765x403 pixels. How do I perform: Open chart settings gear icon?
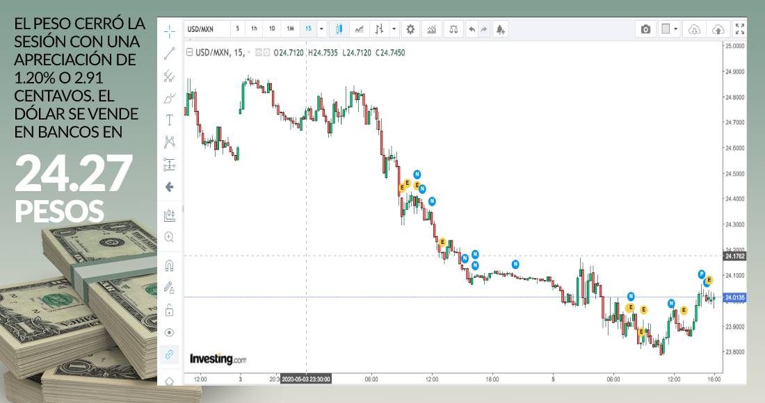point(410,29)
